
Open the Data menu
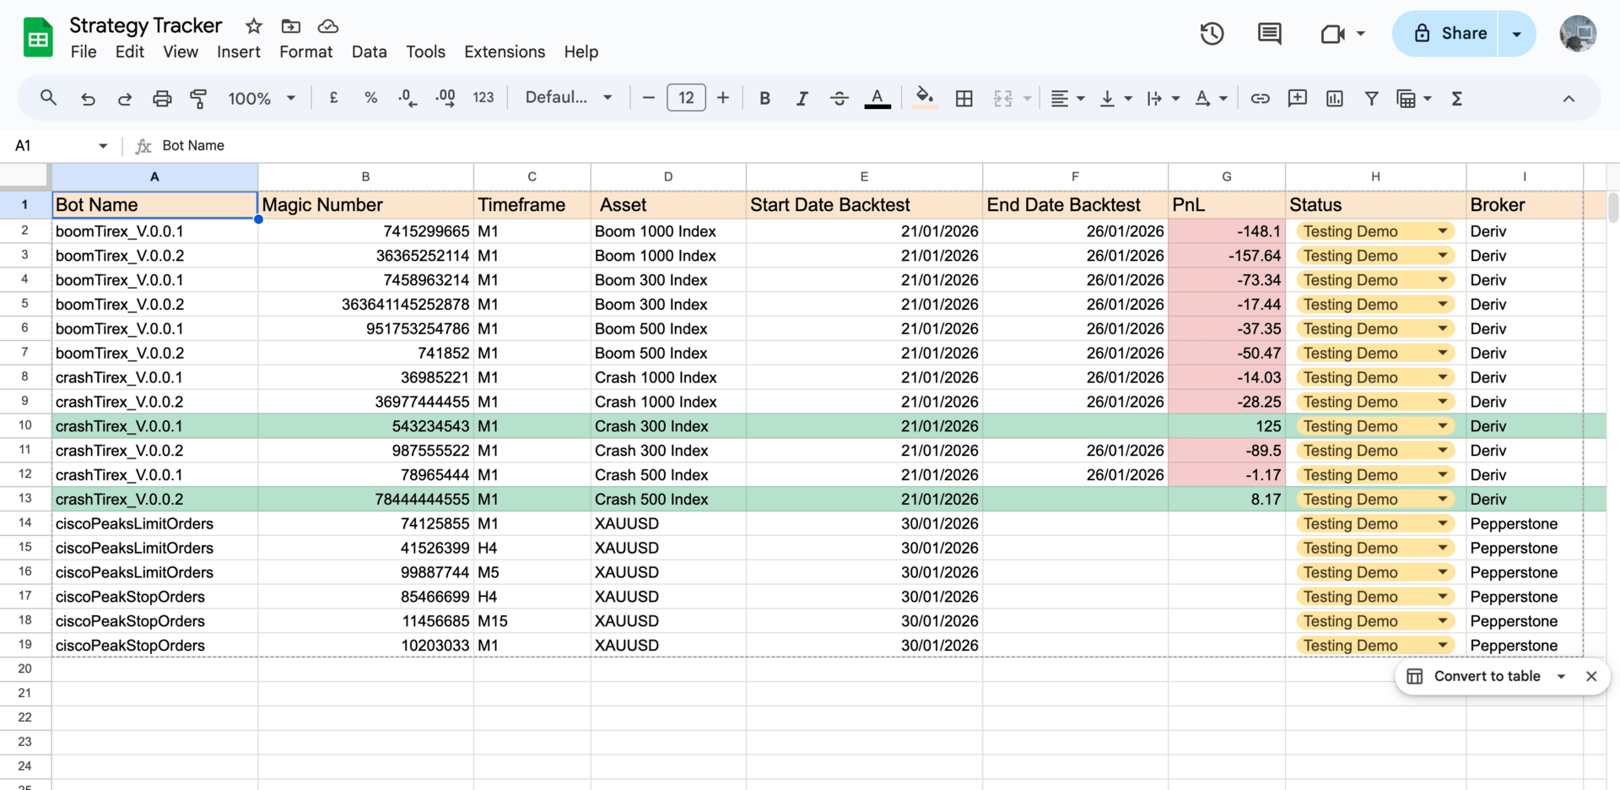(x=369, y=52)
